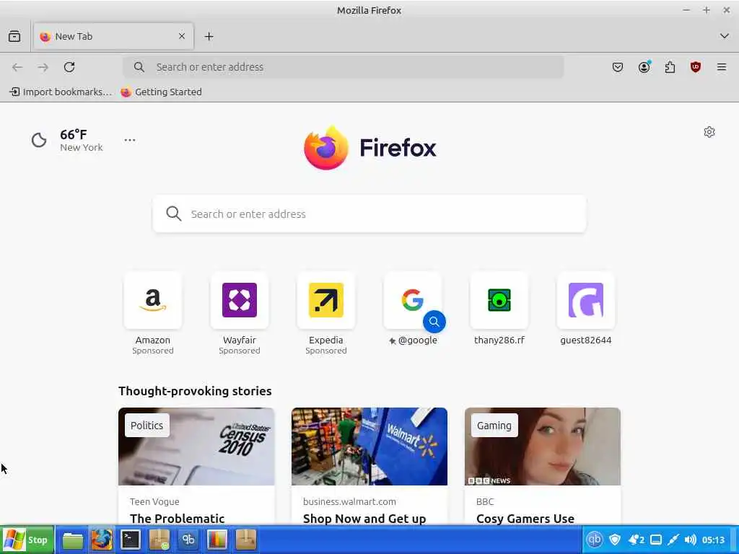Open the terminal taskbar icon

tap(130, 540)
